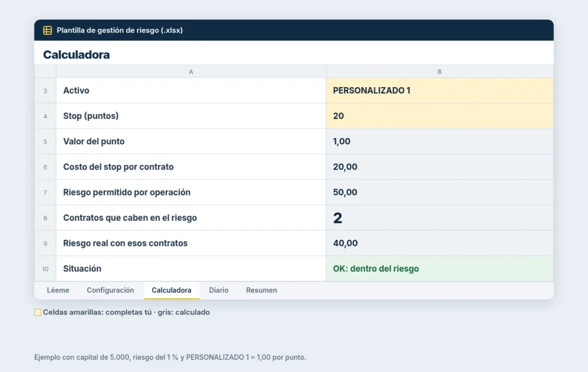Select row 8 header
The image size is (588, 372).
click(x=45, y=218)
